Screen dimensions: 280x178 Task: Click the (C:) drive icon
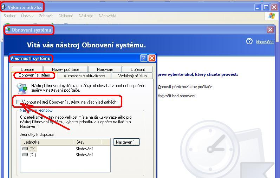click(25, 149)
